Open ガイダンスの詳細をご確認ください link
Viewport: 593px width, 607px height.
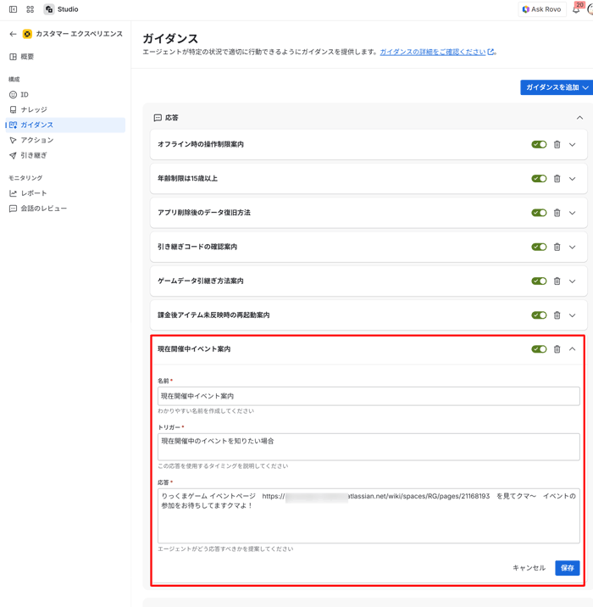click(x=437, y=52)
